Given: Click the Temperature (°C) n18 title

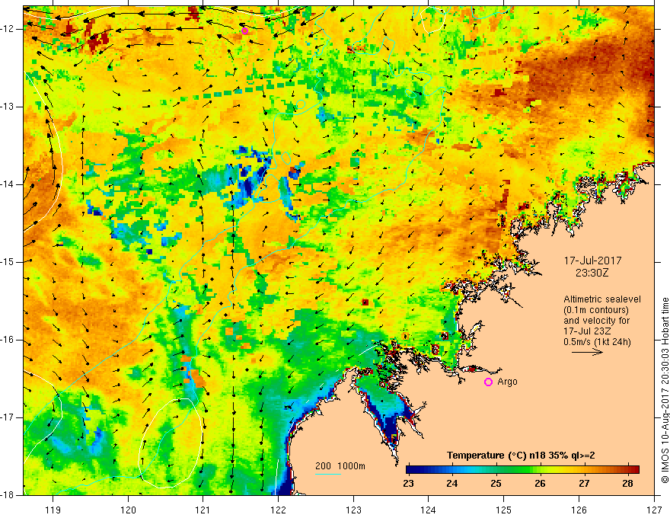Looking at the screenshot, I should point(521,456).
